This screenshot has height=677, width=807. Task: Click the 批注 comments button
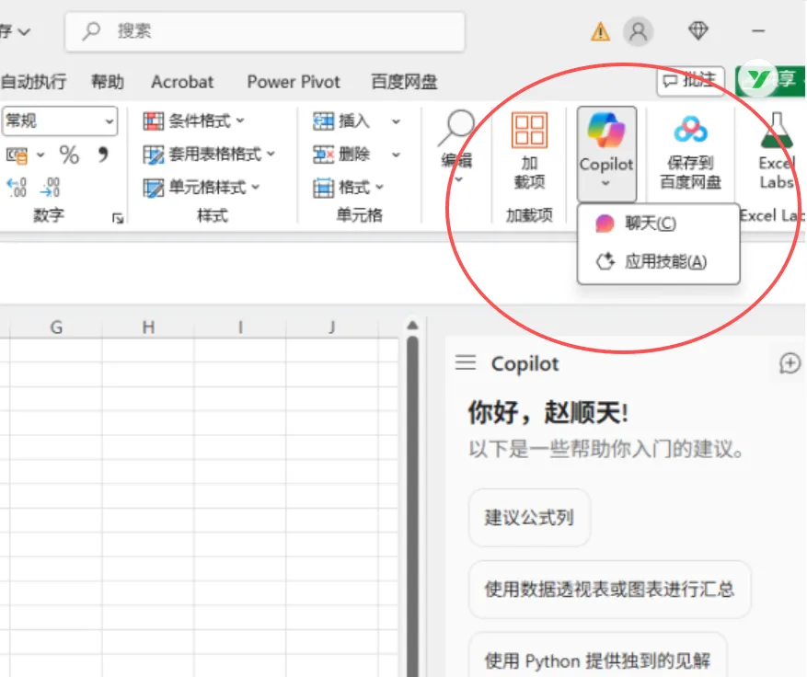pos(691,81)
